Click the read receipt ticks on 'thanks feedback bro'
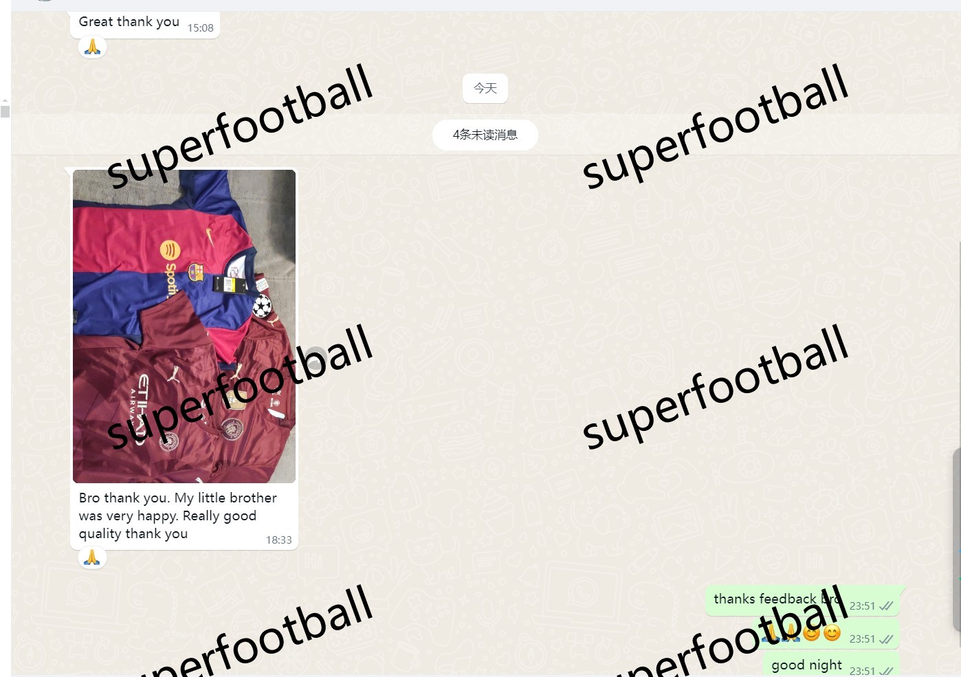Viewport: 961px width, 677px height. [x=886, y=606]
